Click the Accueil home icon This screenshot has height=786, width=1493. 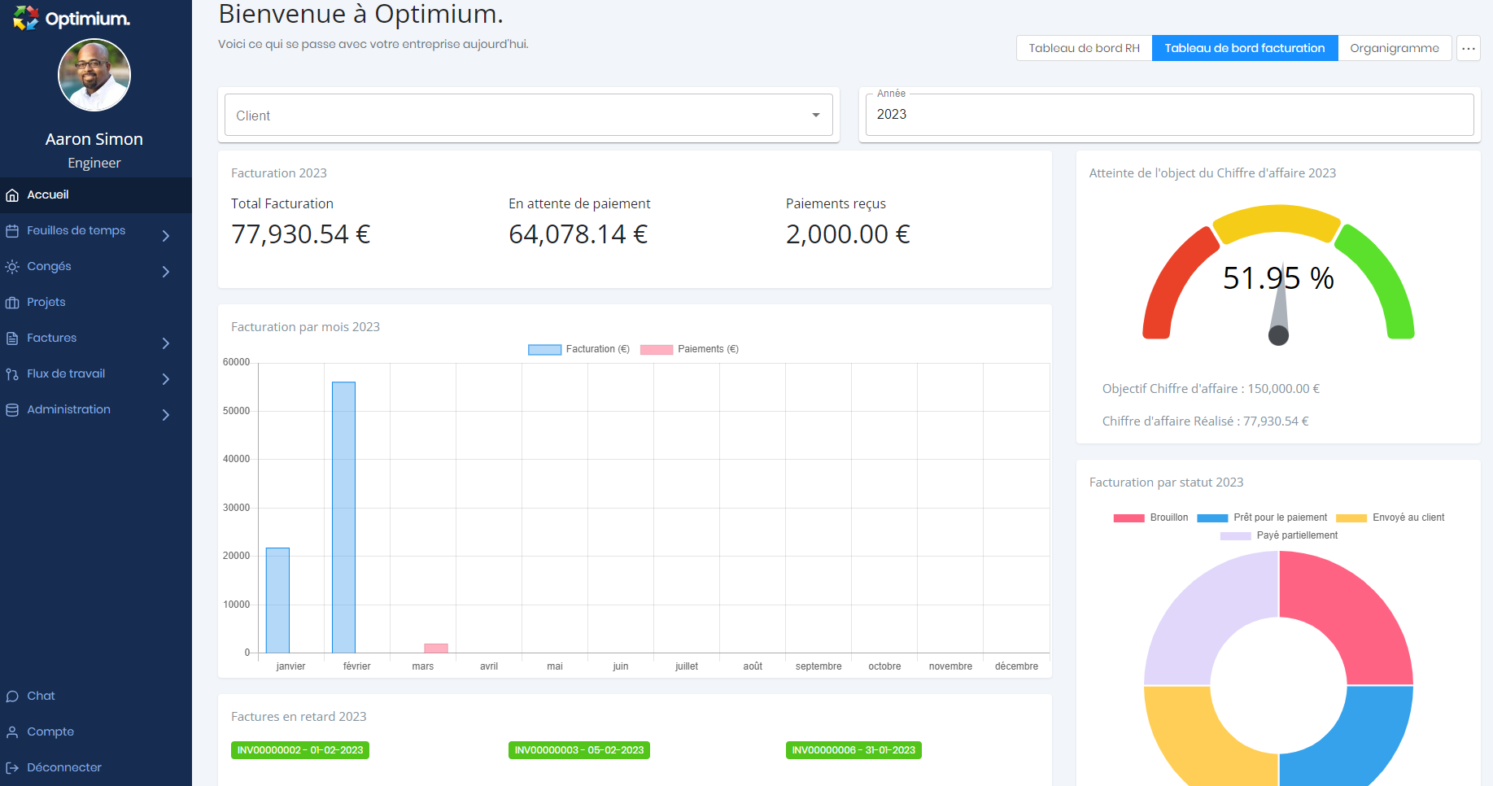pos(12,195)
